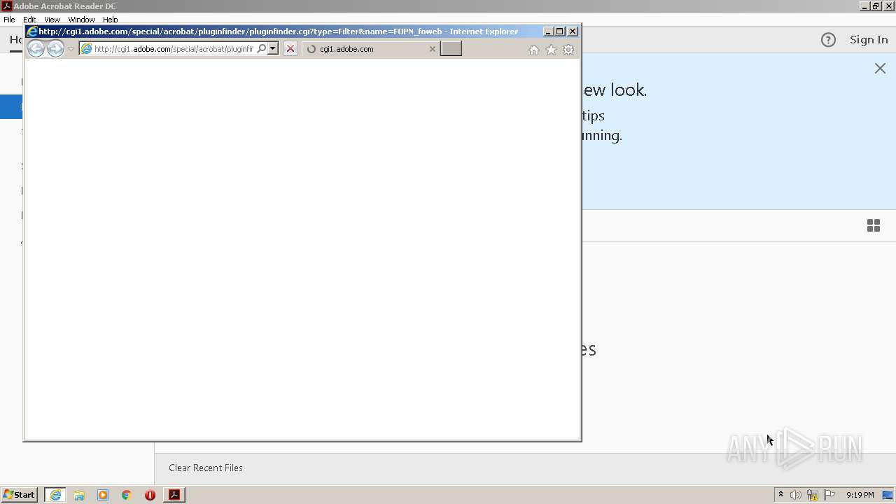Open a new tab in Internet Explorer
Viewport: 896px width, 504px height.
tap(451, 49)
